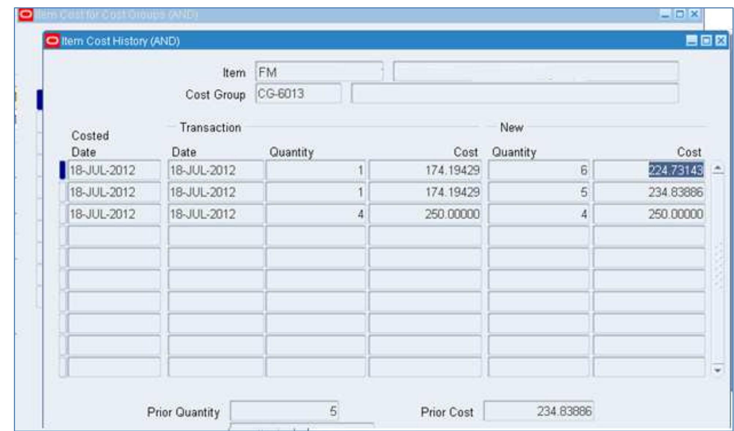Maximize the background Item Cost for Cost Groups window
Viewport: 734px width, 431px height.
click(680, 14)
